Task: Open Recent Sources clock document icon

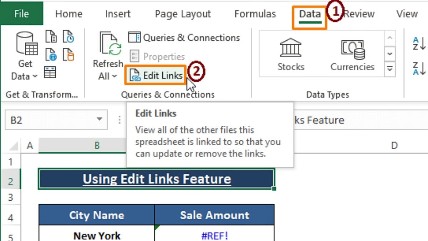Action: click(68, 36)
